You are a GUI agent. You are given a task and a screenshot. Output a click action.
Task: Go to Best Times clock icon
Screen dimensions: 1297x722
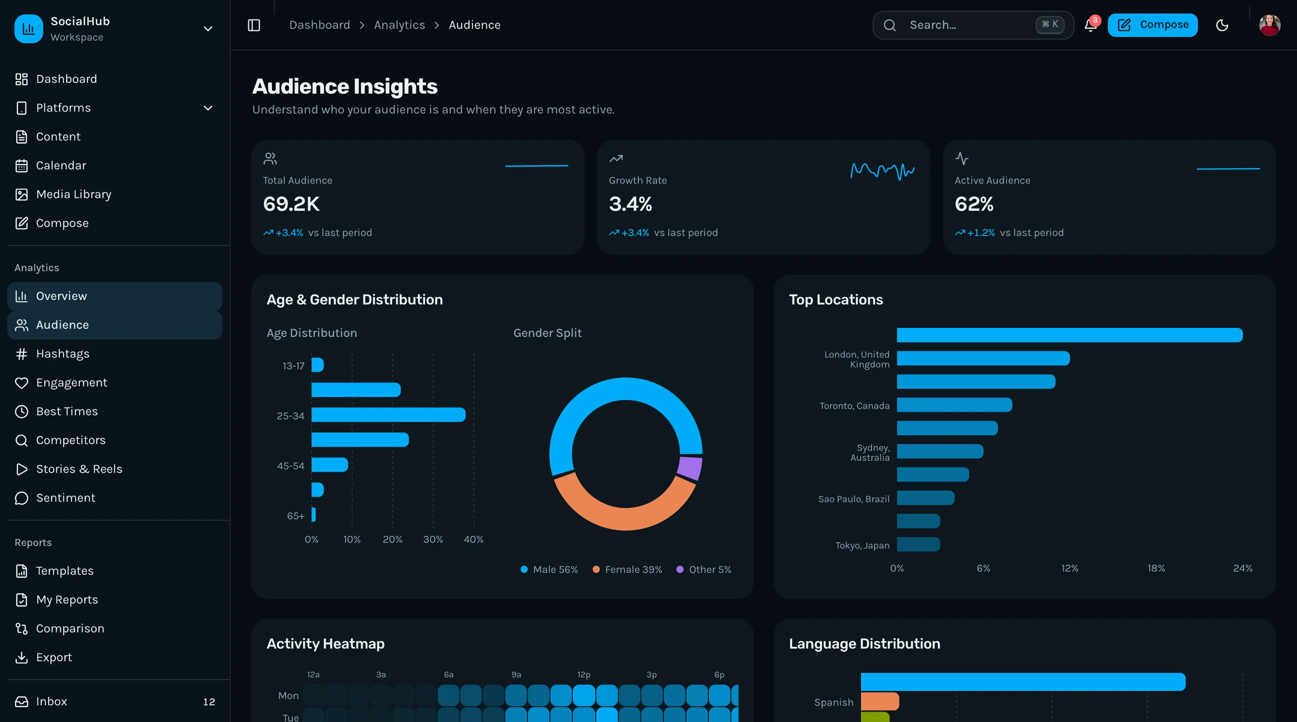[x=21, y=411]
